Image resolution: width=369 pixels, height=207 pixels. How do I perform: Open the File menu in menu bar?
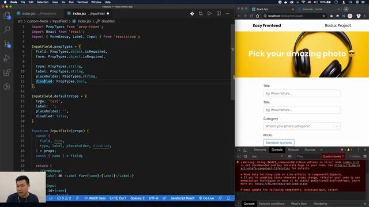point(23,2)
